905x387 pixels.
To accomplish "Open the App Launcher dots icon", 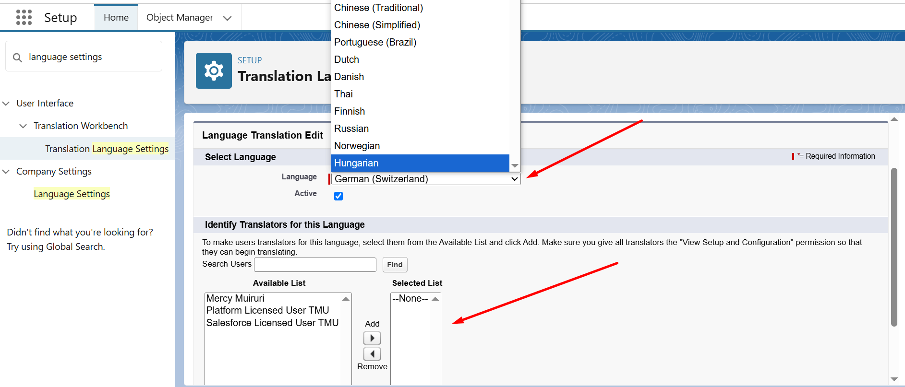I will pyautogui.click(x=24, y=17).
